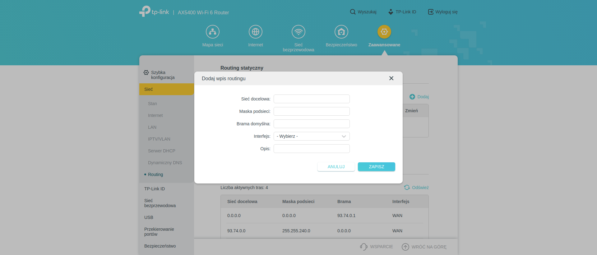Expand the Interfejs dropdown
Screen dimensions: 597x255
pos(312,136)
